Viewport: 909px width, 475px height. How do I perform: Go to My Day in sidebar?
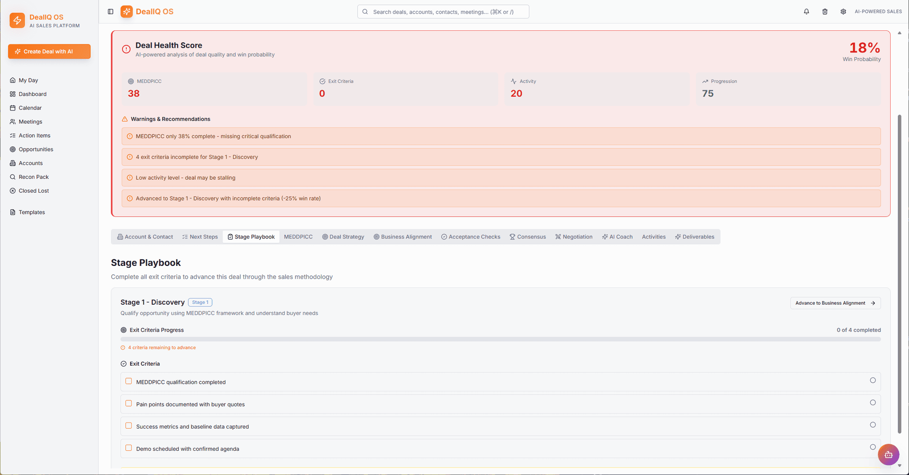28,80
